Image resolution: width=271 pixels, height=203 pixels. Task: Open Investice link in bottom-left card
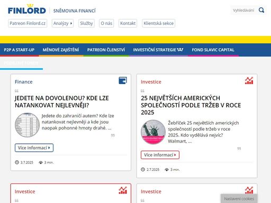pos(25,191)
